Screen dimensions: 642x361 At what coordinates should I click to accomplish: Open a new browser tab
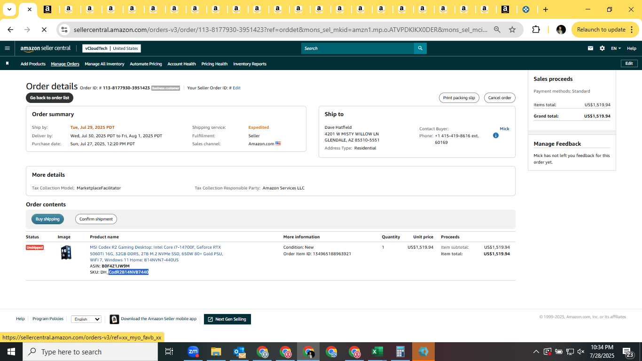tap(545, 9)
